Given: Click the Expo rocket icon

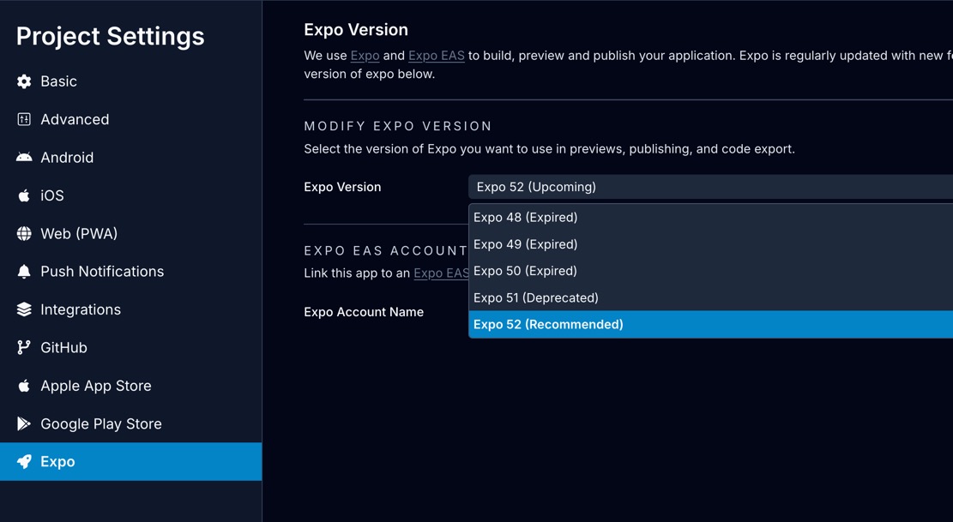Looking at the screenshot, I should 24,462.
